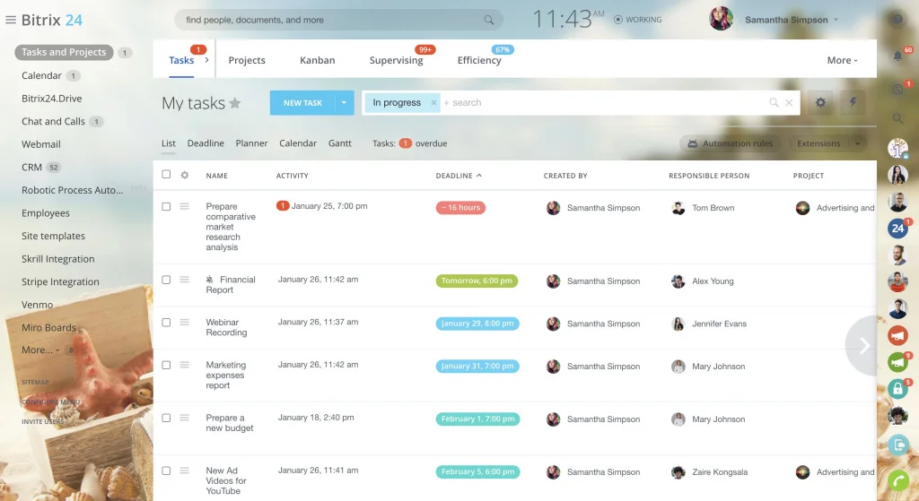919x501 pixels.
Task: Click the top search field for people and documents
Action: (x=332, y=20)
